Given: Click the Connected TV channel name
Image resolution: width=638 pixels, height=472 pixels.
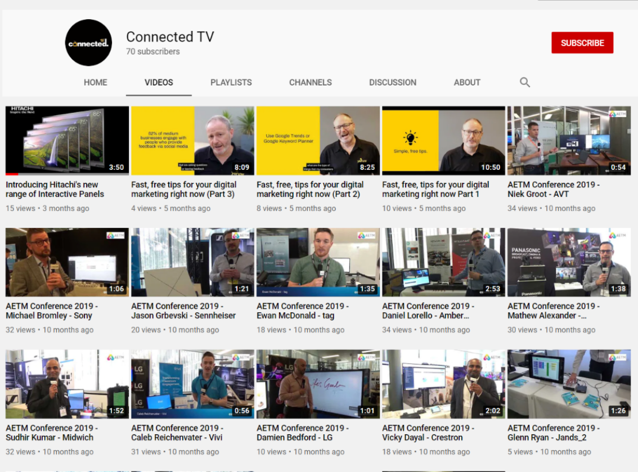Looking at the screenshot, I should [x=170, y=37].
